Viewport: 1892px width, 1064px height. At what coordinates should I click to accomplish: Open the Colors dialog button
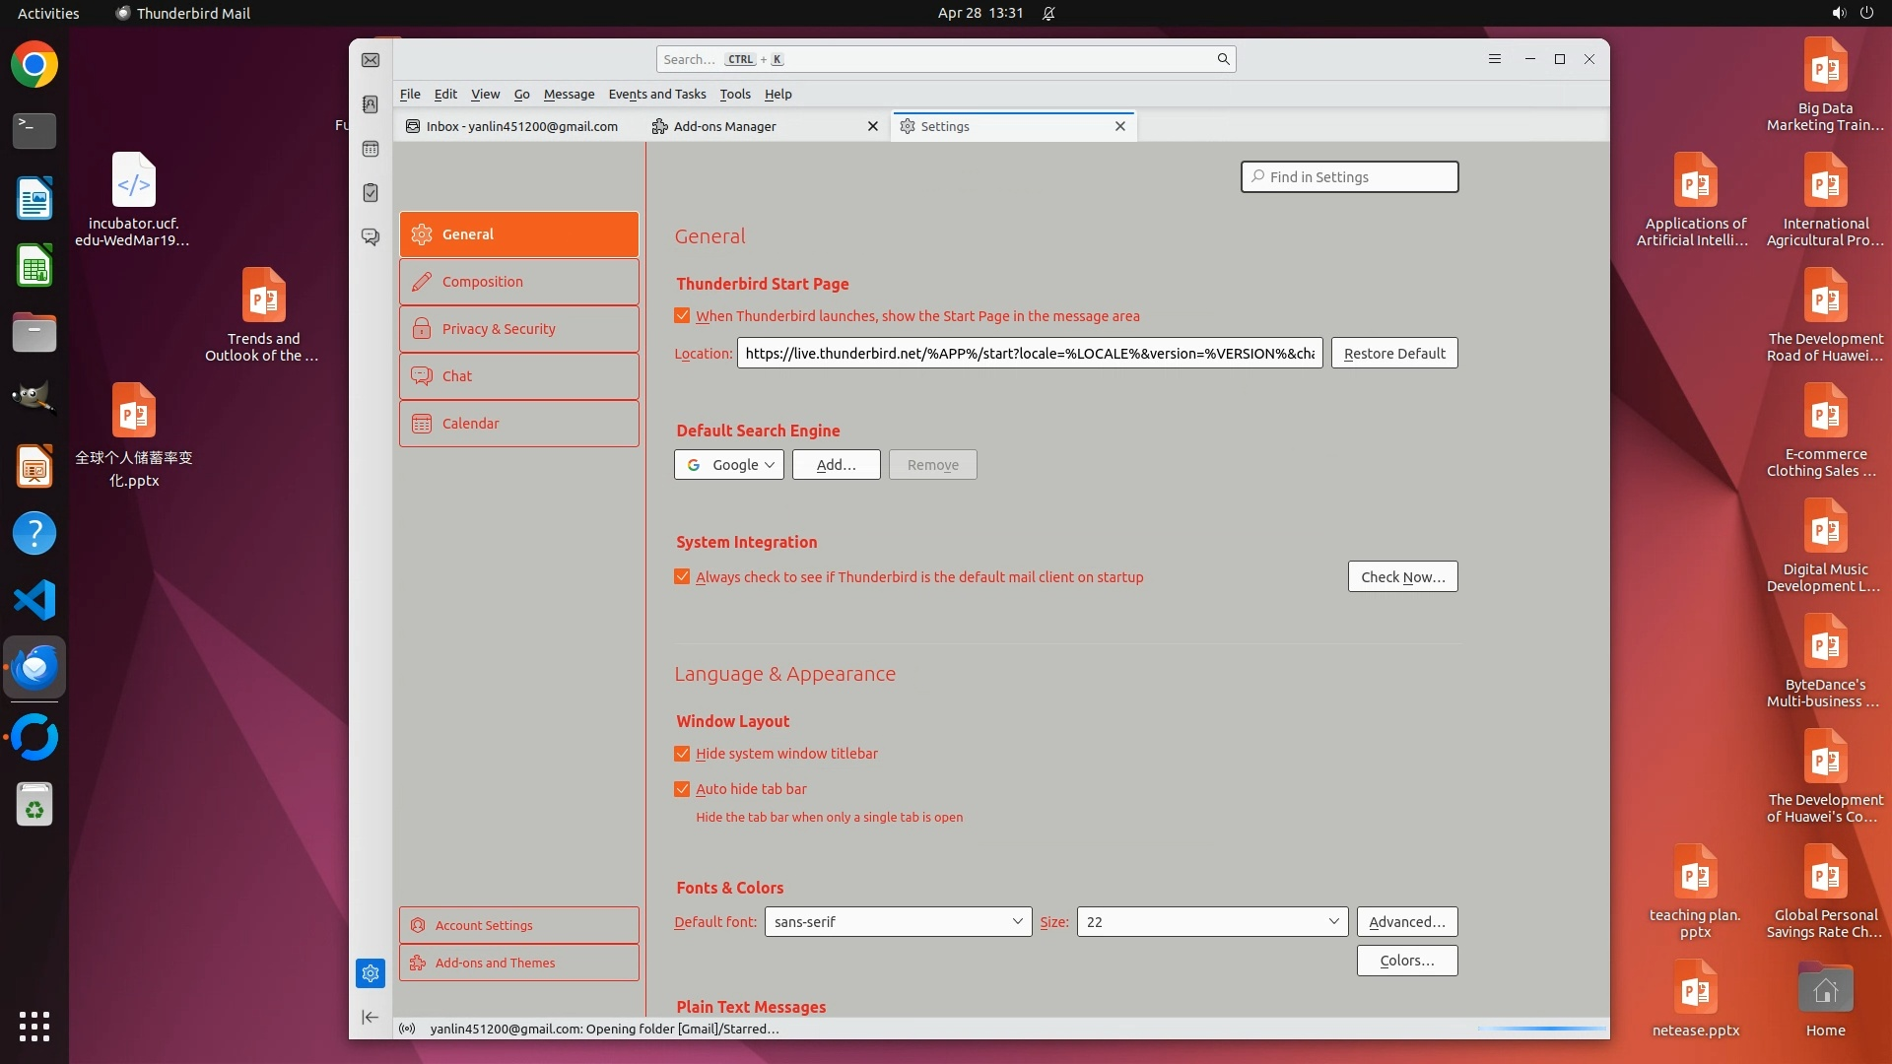[1406, 961]
